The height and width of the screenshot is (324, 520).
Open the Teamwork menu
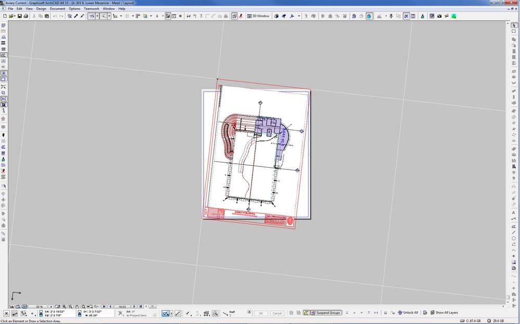pos(91,9)
